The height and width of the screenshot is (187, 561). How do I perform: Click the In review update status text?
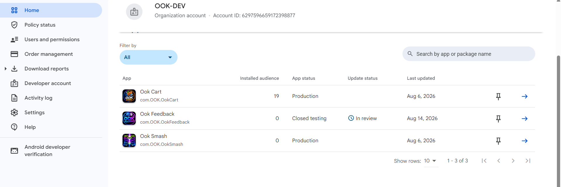(366, 118)
